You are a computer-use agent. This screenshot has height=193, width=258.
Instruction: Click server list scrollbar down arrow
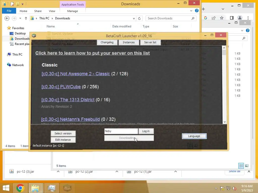224,122
